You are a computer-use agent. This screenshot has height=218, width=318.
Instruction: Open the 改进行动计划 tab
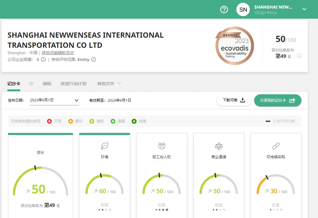[x=73, y=84]
